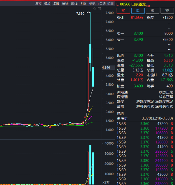Viewport: 175px width, 185px height.
Task: Open the 标记 mark menu
Action: (x=92, y=3)
